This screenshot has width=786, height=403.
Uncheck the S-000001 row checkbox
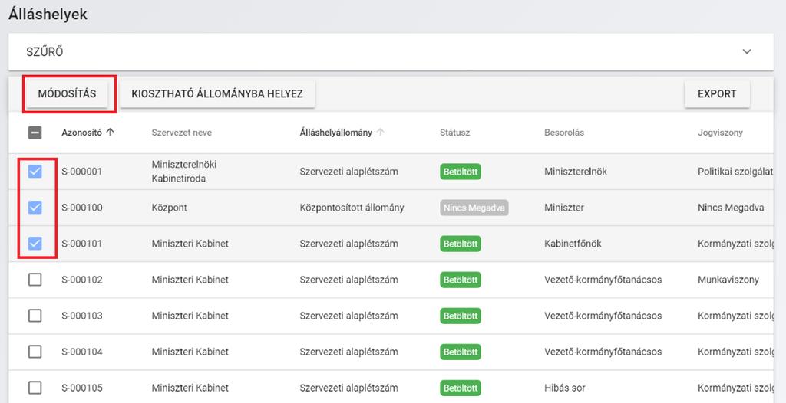click(35, 172)
